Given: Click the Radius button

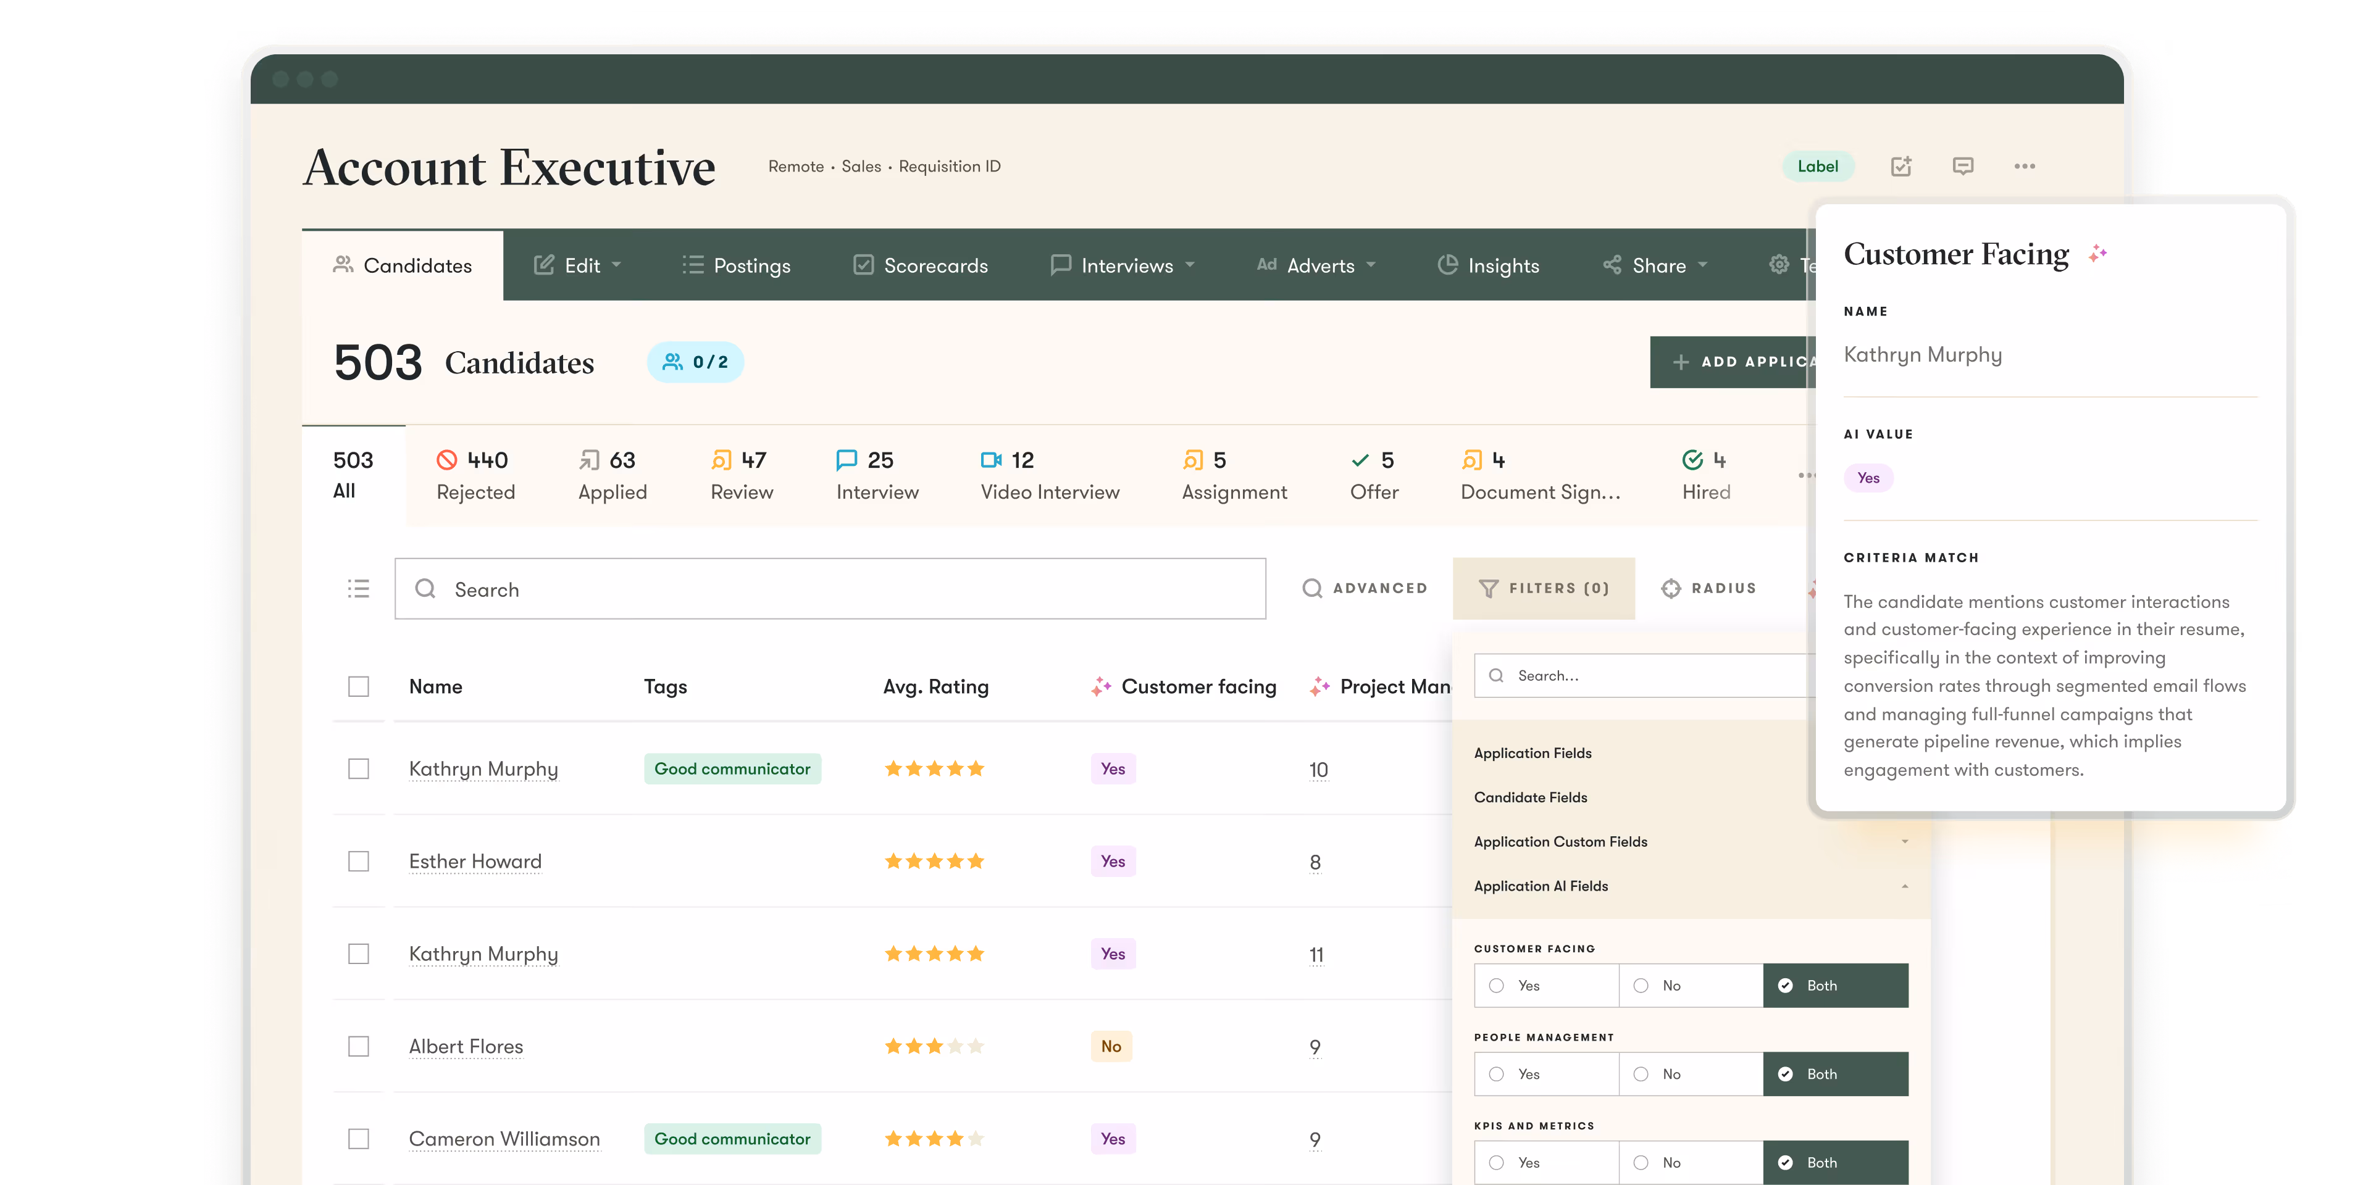Looking at the screenshot, I should pyautogui.click(x=1709, y=588).
